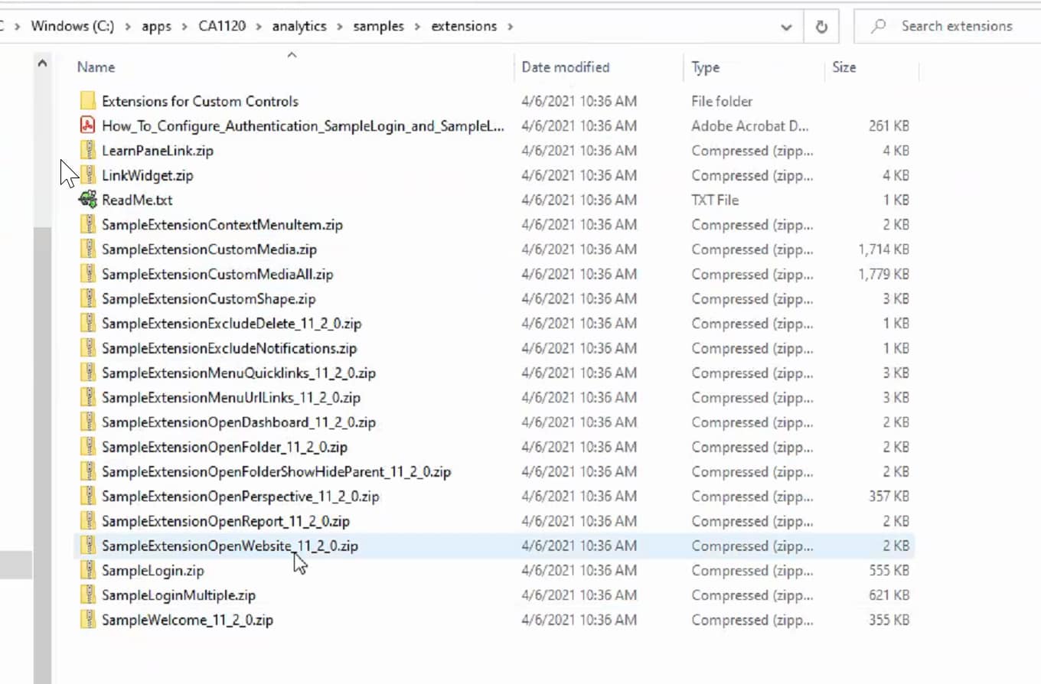Click the search magnifier icon
This screenshot has height=684, width=1041.
tap(879, 26)
